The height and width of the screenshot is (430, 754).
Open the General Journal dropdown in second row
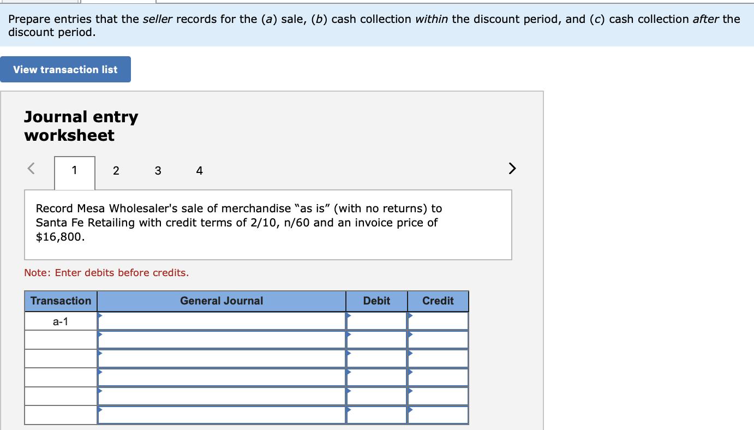coord(100,335)
